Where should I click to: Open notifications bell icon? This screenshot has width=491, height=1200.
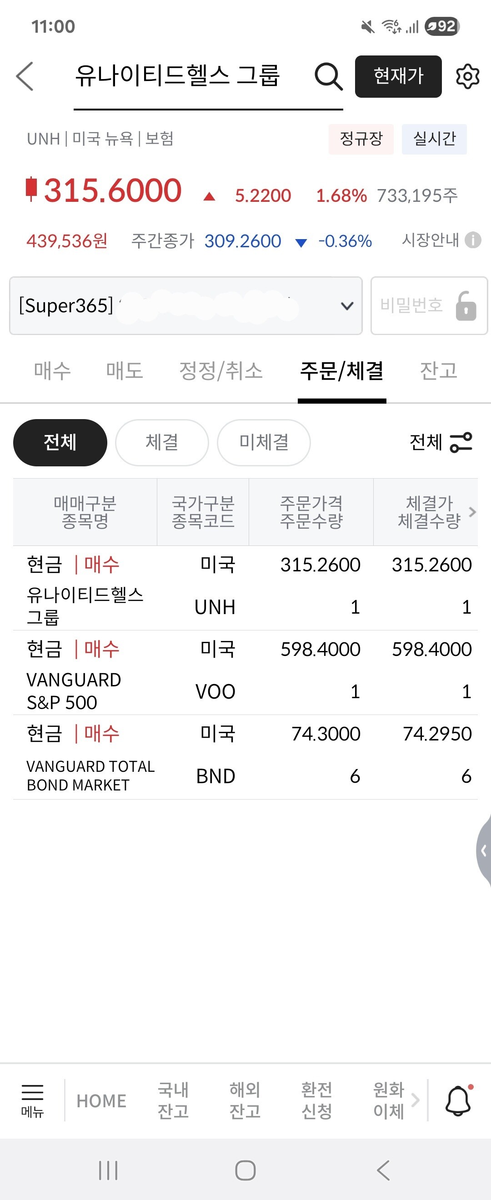(458, 1100)
